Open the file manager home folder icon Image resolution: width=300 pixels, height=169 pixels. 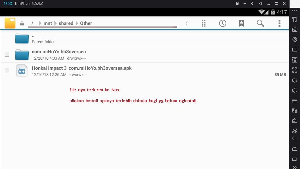10,23
